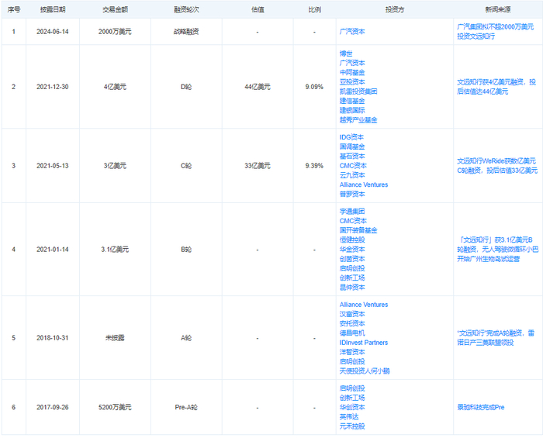Open CMC资本 link in the C轮 row
This screenshot has height=438, width=543.
[353, 166]
